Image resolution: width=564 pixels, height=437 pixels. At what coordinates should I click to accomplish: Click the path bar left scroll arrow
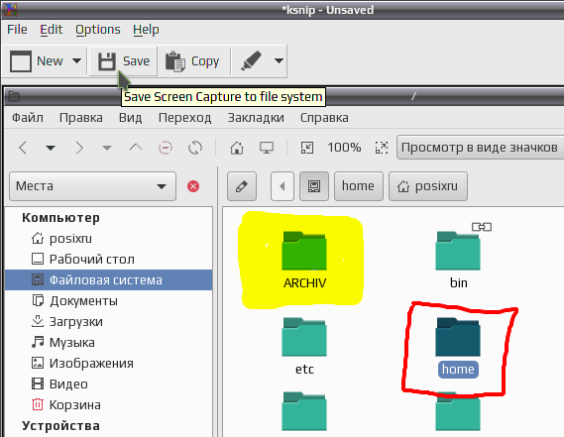pos(282,186)
